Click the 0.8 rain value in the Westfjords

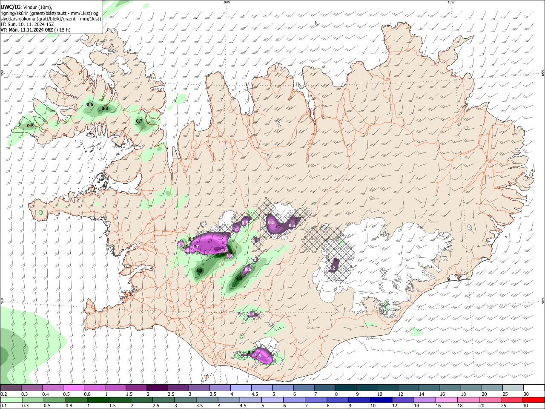pos(105,109)
